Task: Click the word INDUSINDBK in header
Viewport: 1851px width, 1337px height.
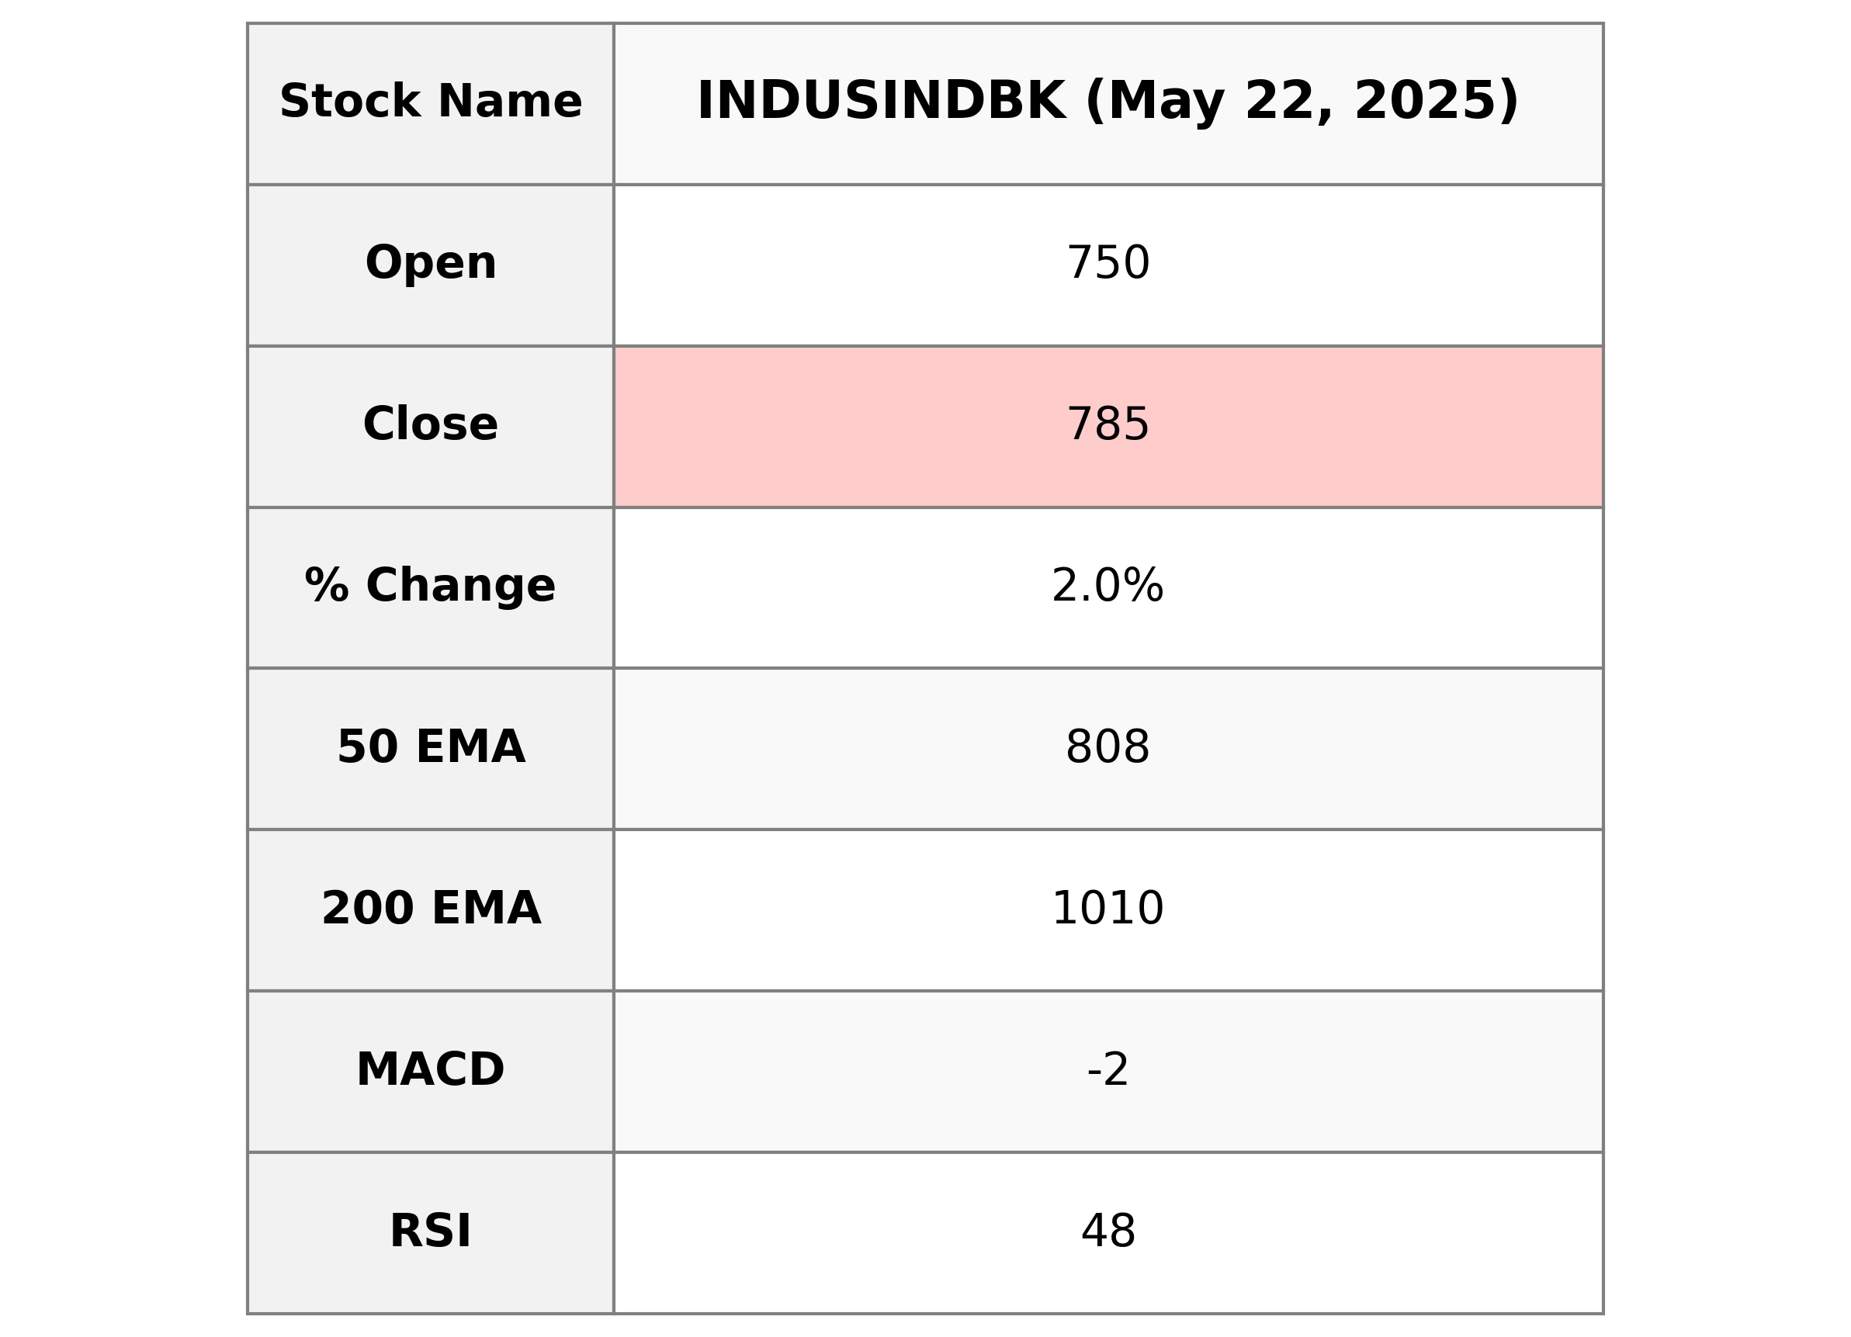Action: click(881, 103)
